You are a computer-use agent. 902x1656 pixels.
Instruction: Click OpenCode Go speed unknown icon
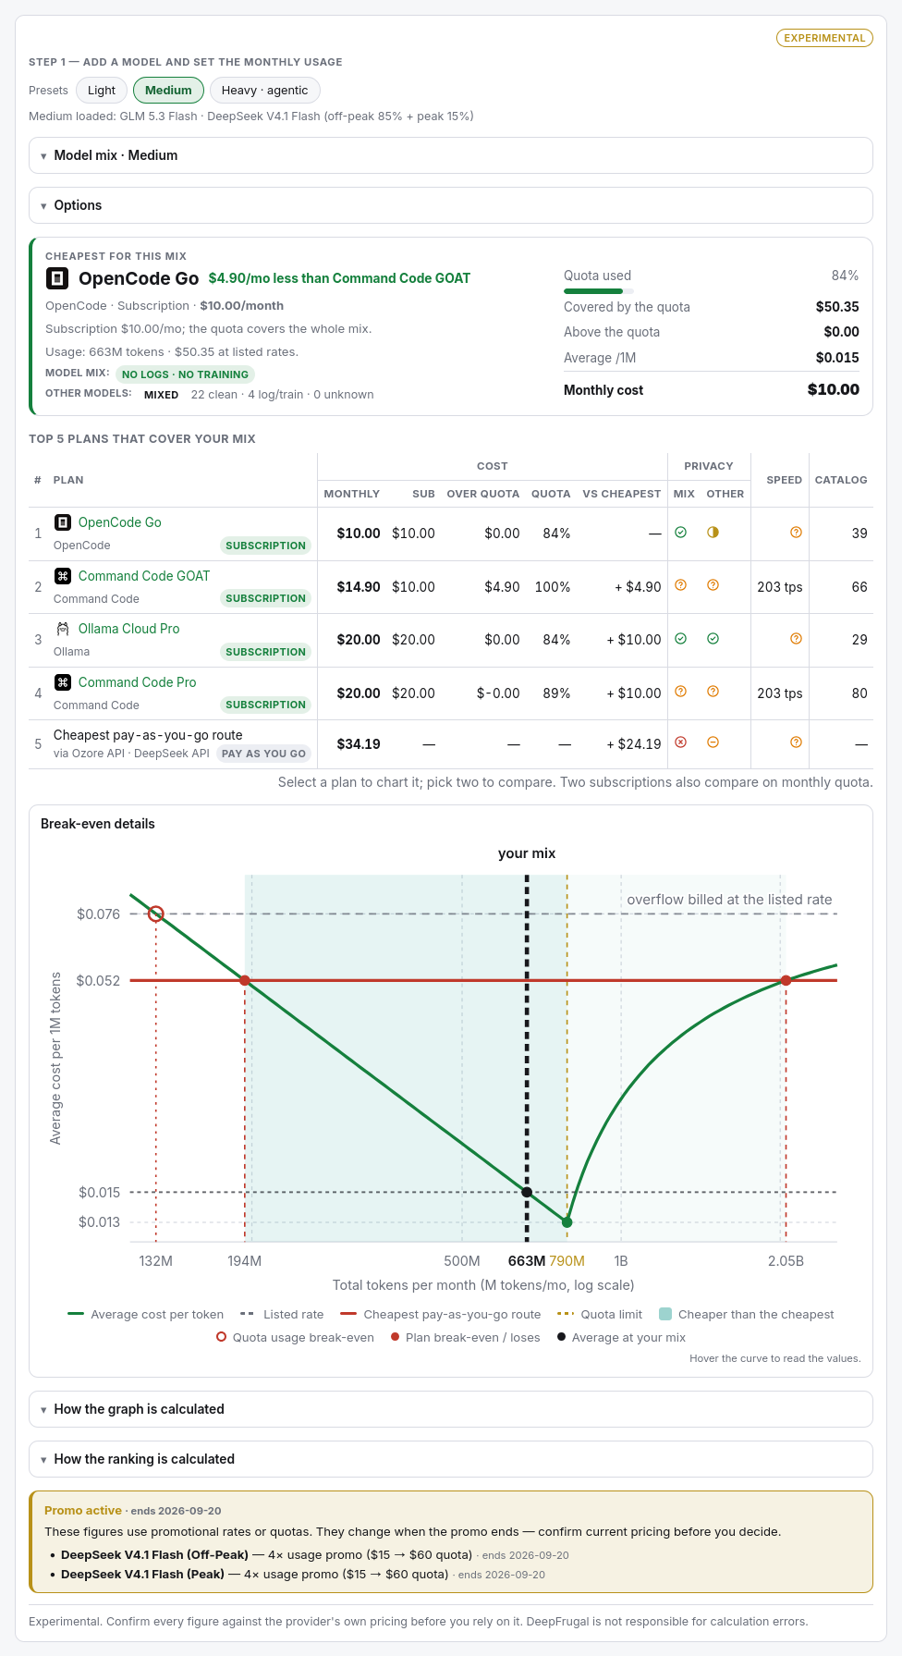pos(797,533)
